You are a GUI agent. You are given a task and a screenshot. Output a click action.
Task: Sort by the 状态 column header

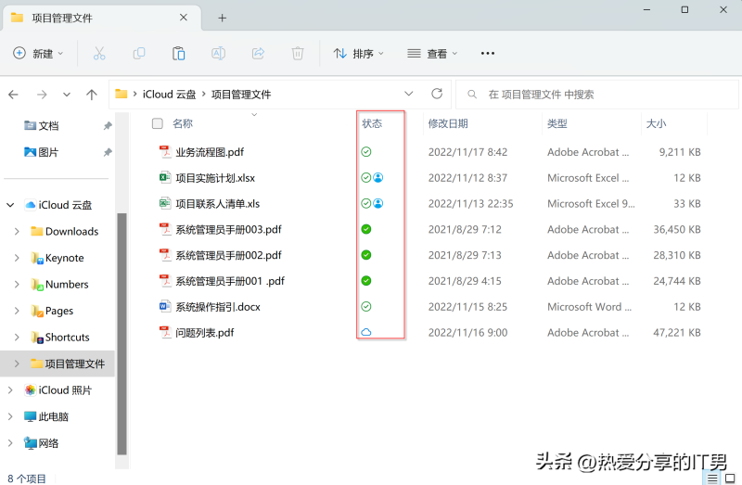click(x=372, y=123)
